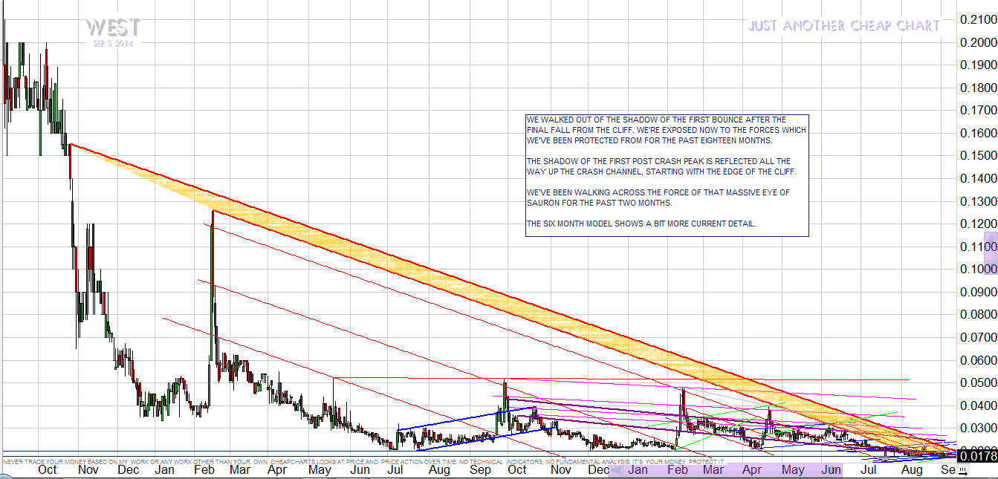998x479 pixels.
Task: Click the Jul label beside the scrollbar's end
Action: coord(866,470)
